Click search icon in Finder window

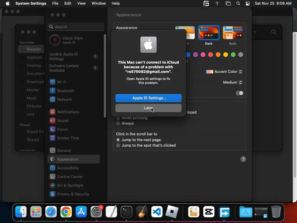point(274,32)
